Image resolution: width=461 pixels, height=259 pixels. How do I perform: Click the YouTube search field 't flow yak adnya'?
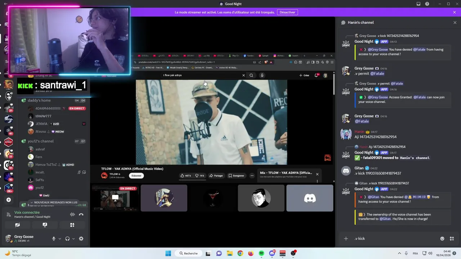tap(201, 76)
